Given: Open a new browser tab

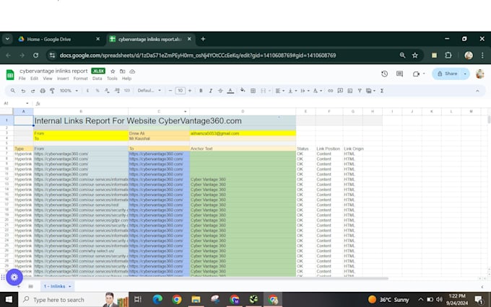Looking at the screenshot, I should pyautogui.click(x=203, y=39).
